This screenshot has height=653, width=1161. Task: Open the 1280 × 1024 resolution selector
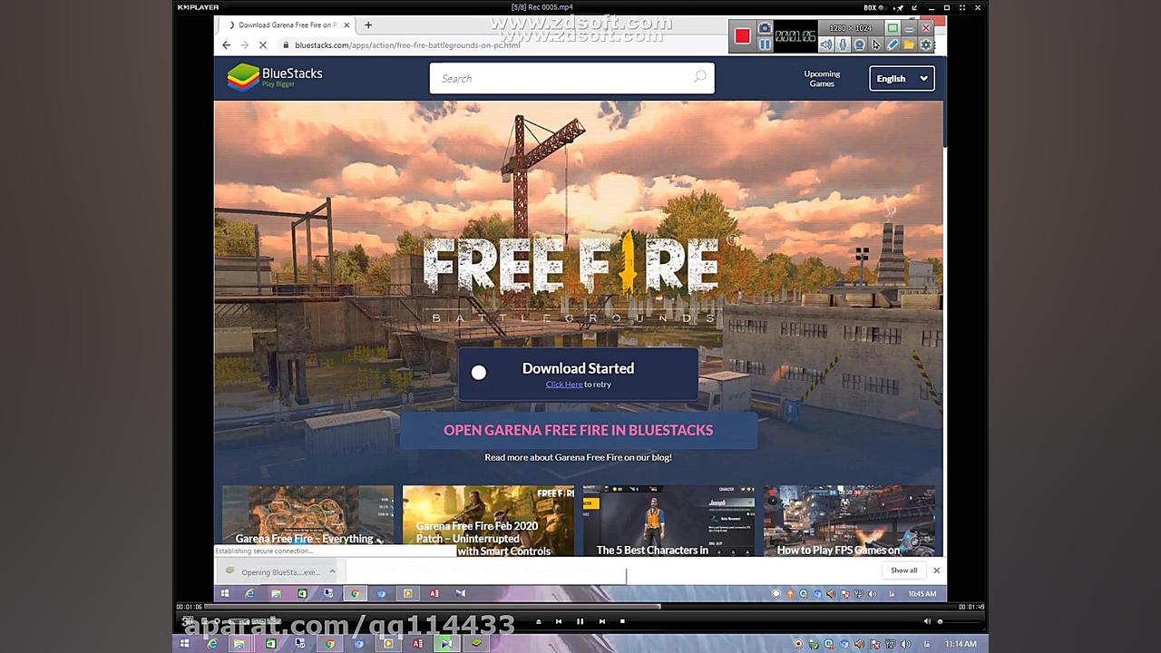pos(850,28)
